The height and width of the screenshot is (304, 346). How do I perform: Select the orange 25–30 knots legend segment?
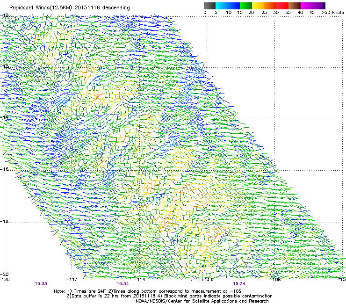pos(270,6)
